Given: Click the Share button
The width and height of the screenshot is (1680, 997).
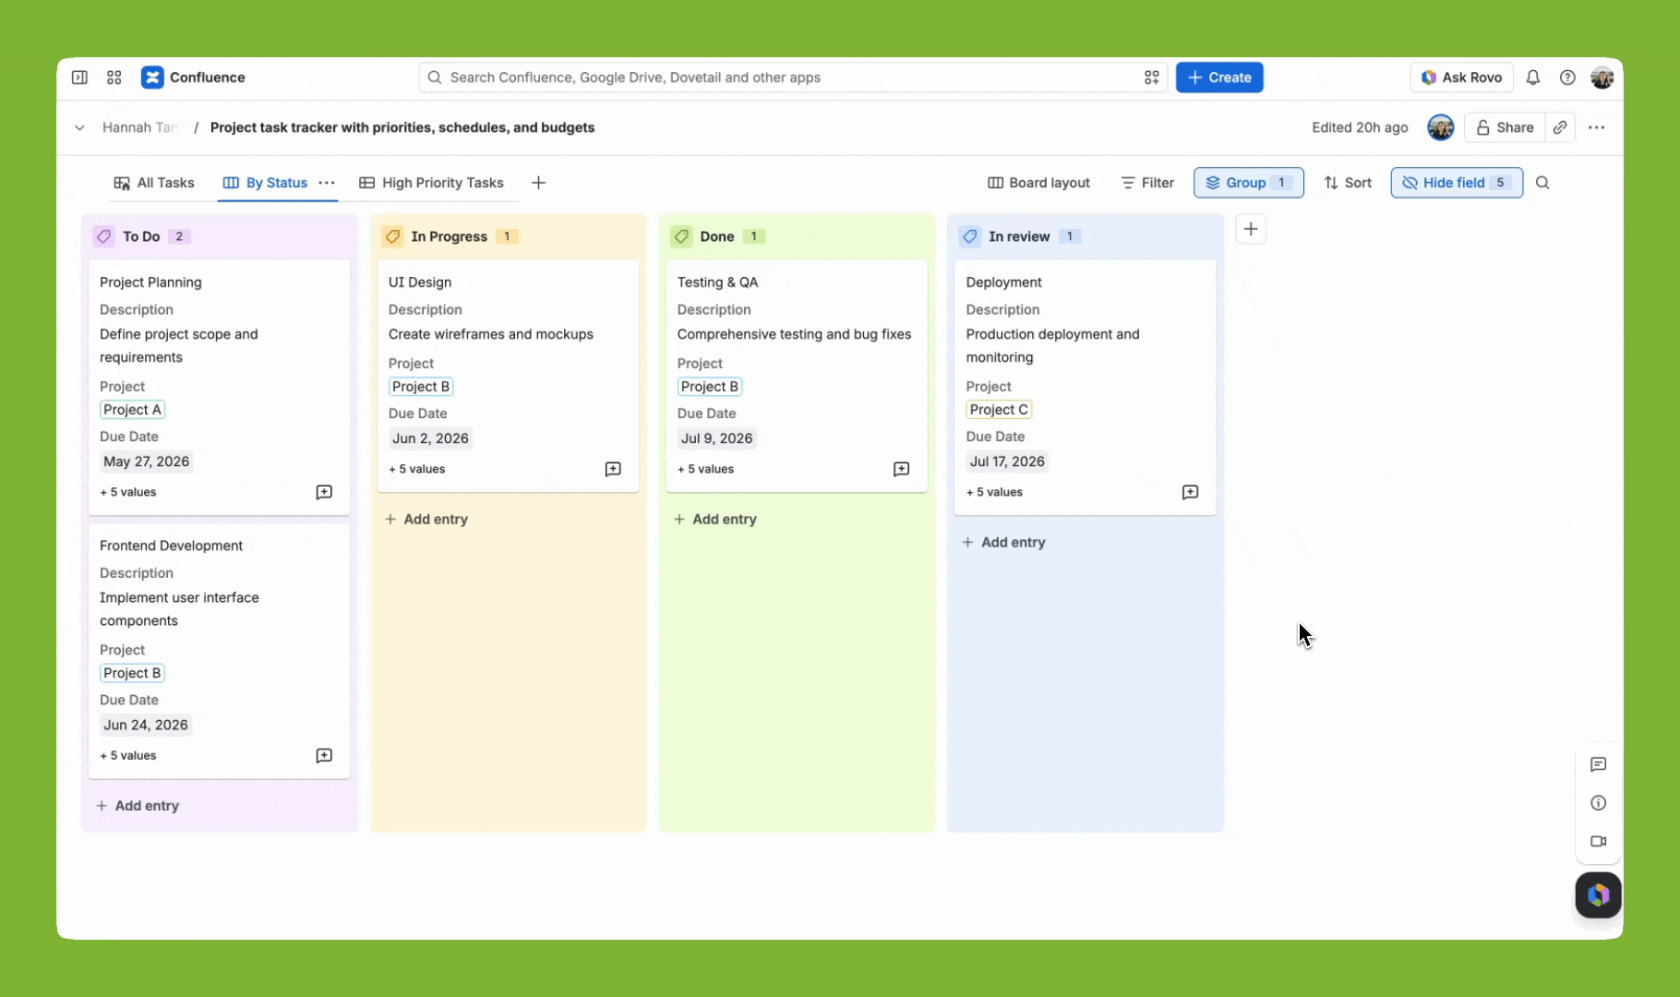Looking at the screenshot, I should 1505,127.
